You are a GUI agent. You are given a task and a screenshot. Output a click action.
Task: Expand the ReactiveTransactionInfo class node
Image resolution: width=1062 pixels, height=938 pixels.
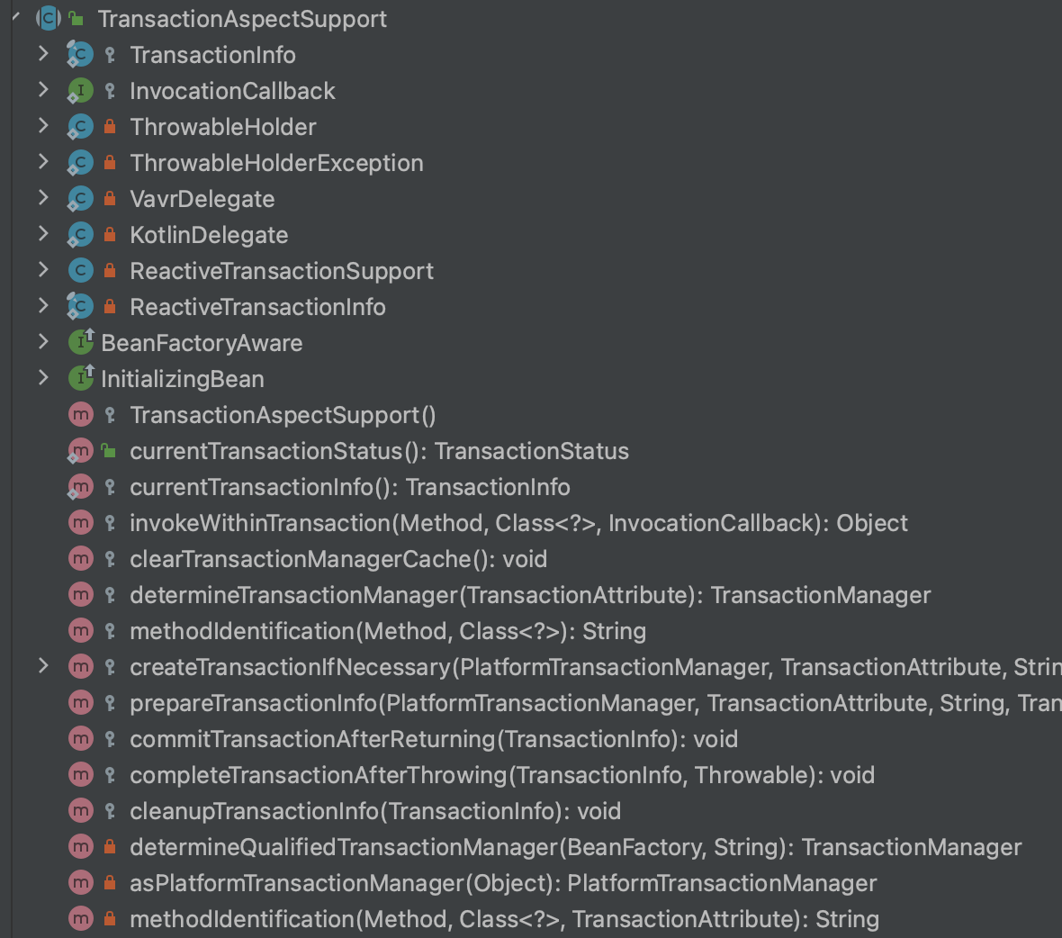point(43,306)
